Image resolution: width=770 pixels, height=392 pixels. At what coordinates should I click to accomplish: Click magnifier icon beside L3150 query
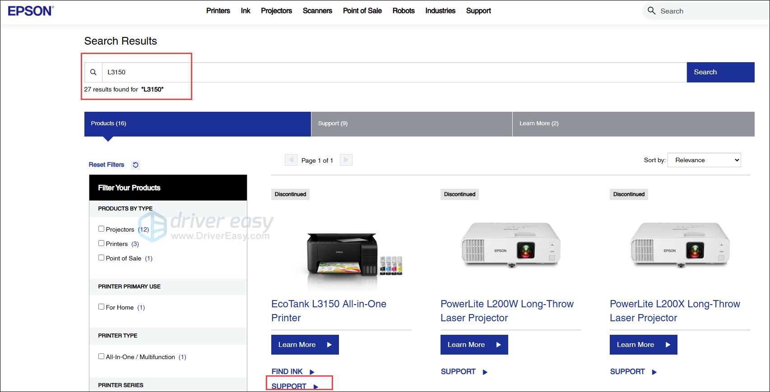coord(93,72)
